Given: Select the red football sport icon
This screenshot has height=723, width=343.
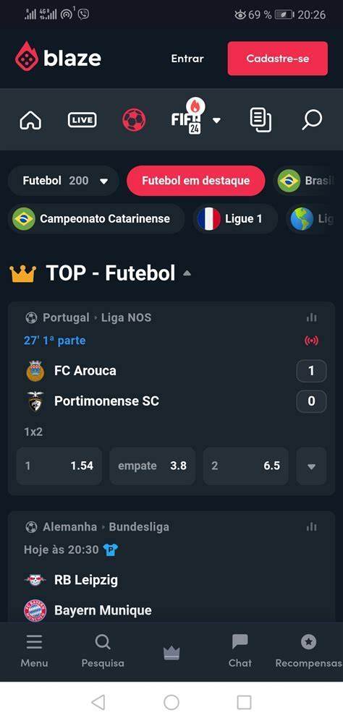Looking at the screenshot, I should [134, 120].
